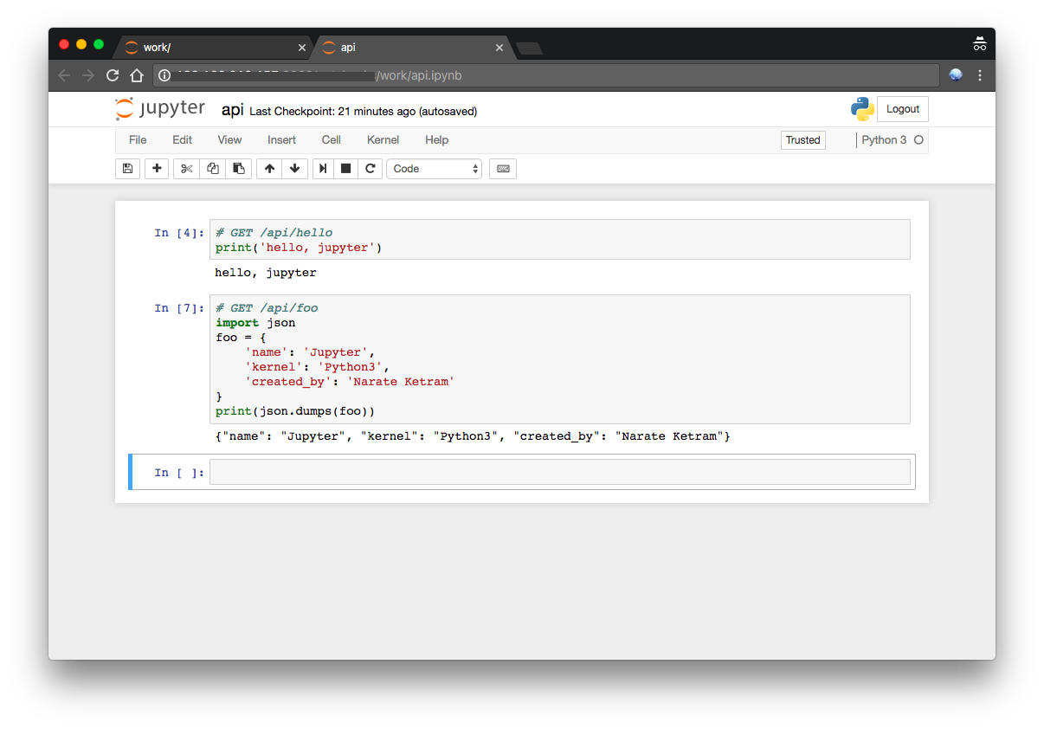
Task: Click the empty code cell input
Action: click(x=559, y=472)
